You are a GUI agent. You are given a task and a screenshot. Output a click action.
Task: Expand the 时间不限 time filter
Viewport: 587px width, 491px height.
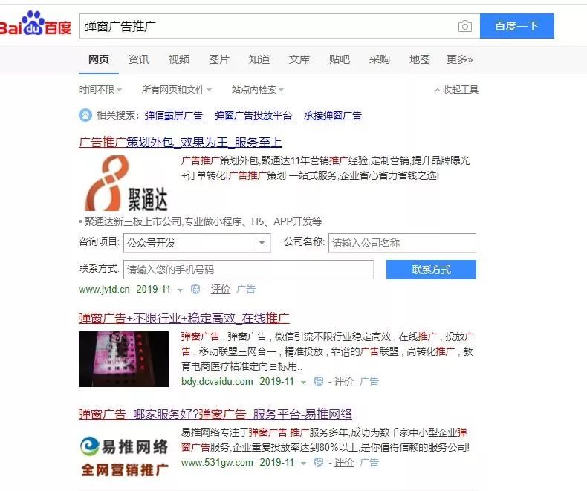pyautogui.click(x=100, y=90)
